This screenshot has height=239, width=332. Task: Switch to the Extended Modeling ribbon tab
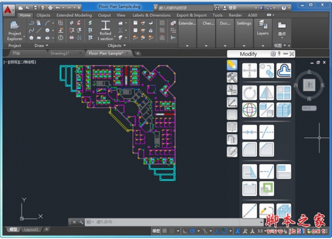click(75, 15)
